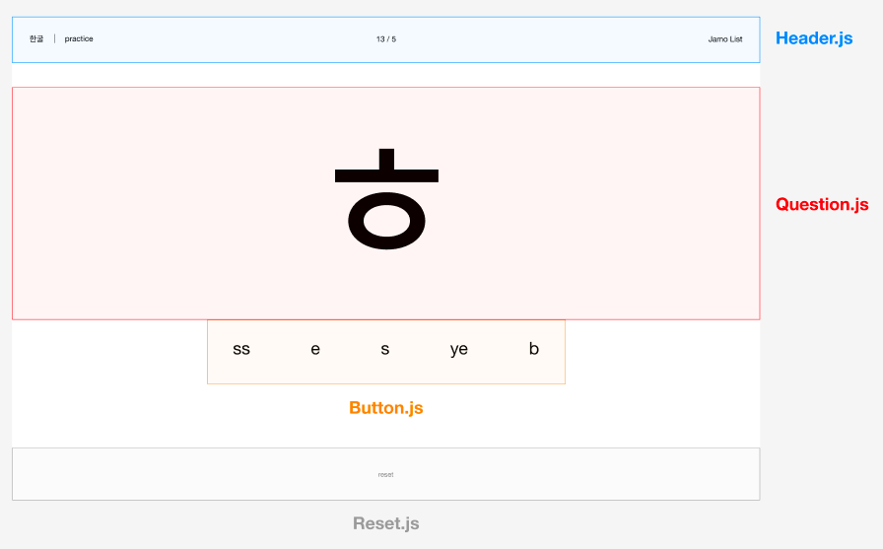Click the Header.js annotation label
Viewport: 883px width, 549px height.
click(814, 38)
